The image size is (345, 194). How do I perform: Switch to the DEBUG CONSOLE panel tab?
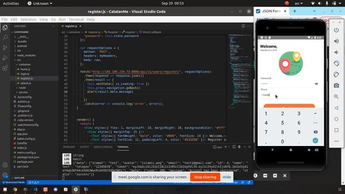click(103, 147)
